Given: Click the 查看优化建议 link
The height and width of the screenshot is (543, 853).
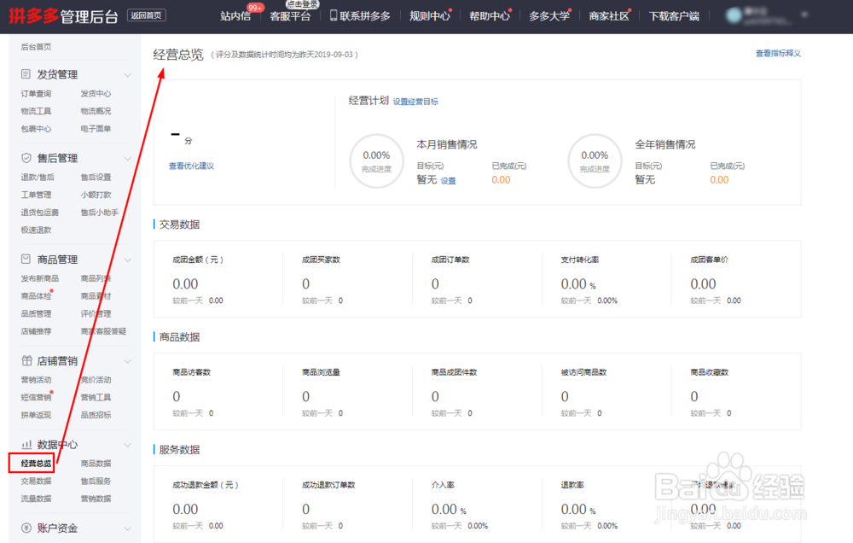Looking at the screenshot, I should tap(191, 166).
